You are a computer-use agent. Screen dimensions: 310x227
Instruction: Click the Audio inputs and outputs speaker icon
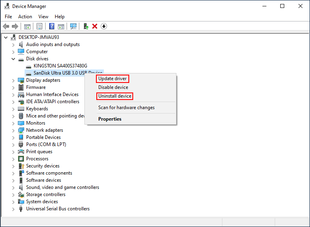click(x=21, y=44)
